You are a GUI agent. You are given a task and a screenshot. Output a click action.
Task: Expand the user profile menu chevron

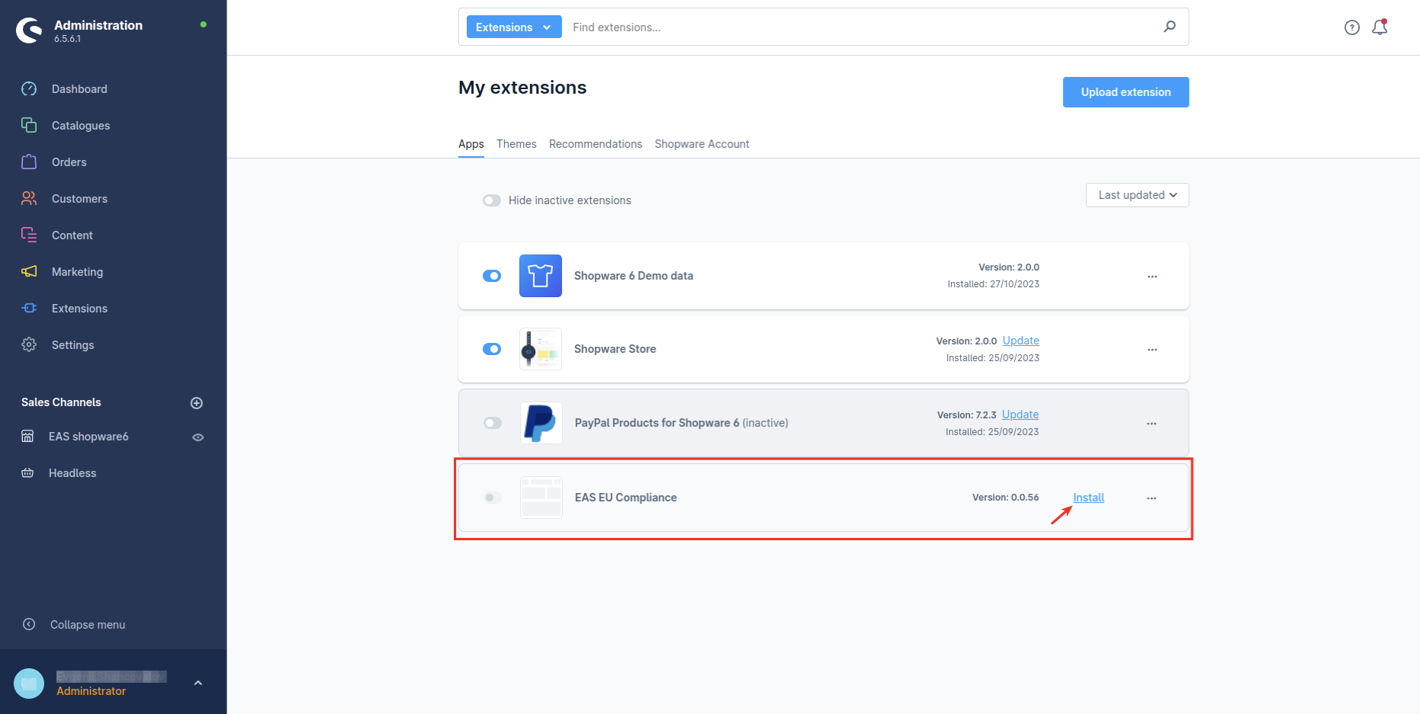[x=198, y=684]
